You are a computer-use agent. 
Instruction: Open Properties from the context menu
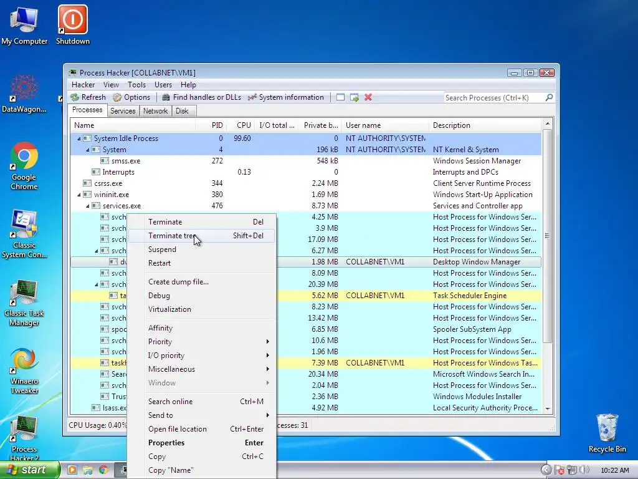pyautogui.click(x=202, y=443)
